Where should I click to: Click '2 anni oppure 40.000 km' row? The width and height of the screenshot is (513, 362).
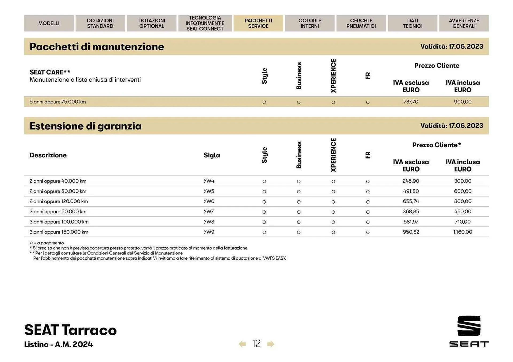[x=256, y=181]
